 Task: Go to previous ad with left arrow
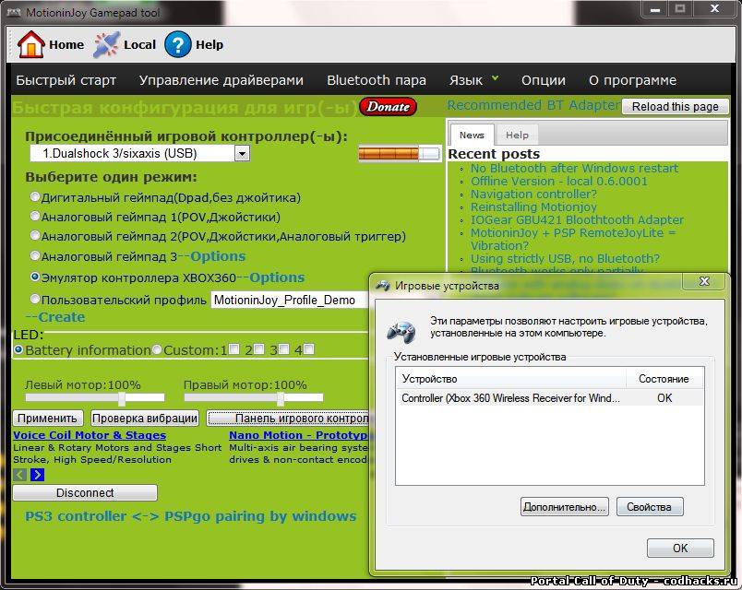pyautogui.click(x=20, y=475)
